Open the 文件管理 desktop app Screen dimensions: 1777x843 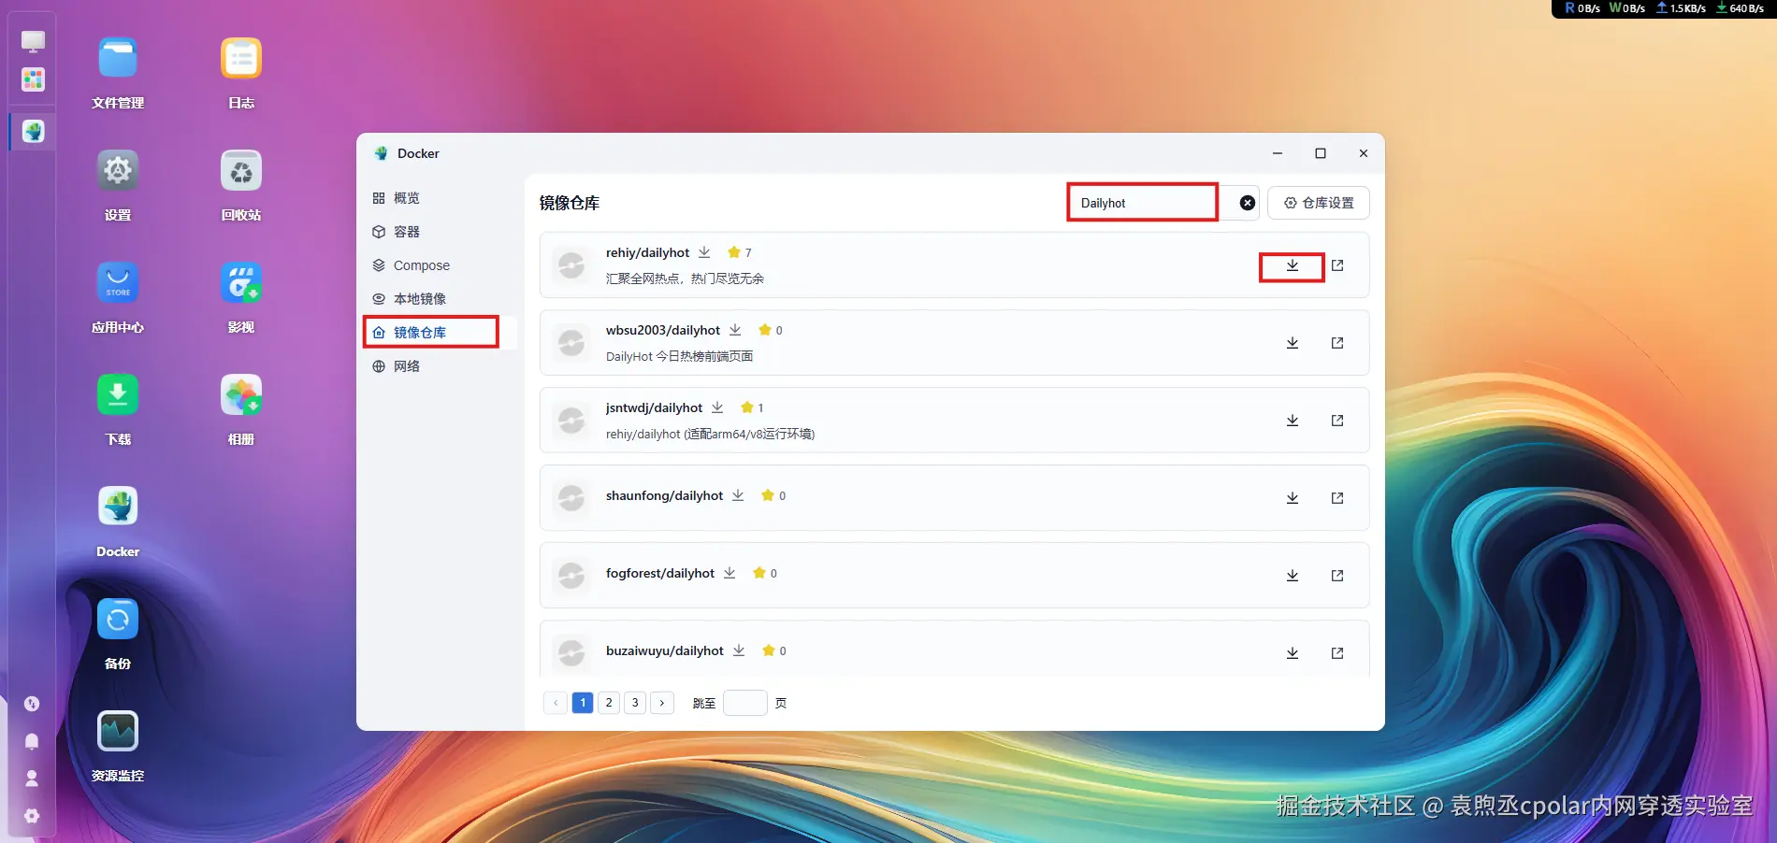click(118, 72)
